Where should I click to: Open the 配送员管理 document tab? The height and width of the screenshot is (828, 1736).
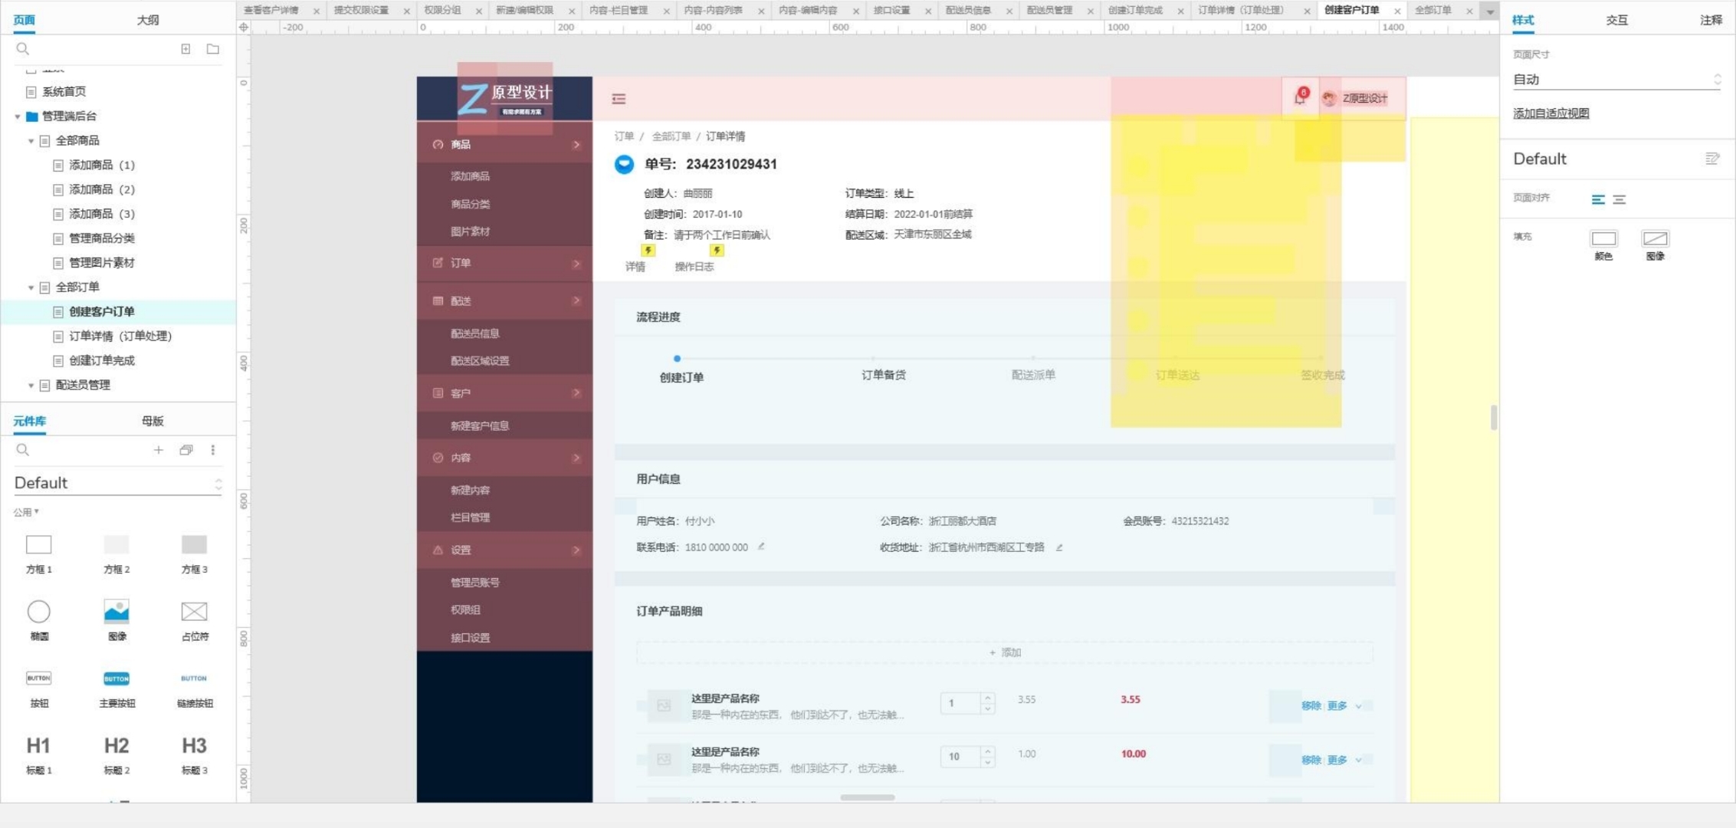pyautogui.click(x=1049, y=11)
